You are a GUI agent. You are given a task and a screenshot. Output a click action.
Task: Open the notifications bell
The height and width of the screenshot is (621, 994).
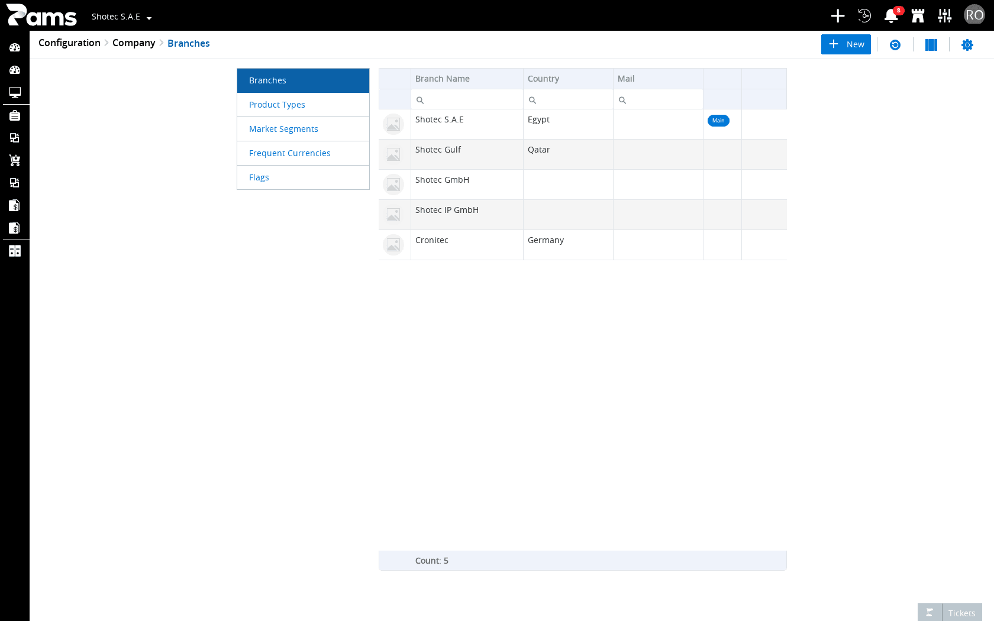click(x=891, y=15)
